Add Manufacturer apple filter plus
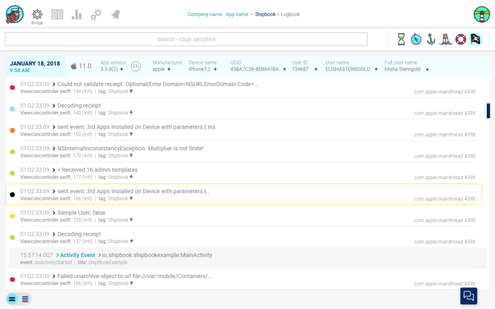This screenshot has width=495, height=309. coord(169,70)
